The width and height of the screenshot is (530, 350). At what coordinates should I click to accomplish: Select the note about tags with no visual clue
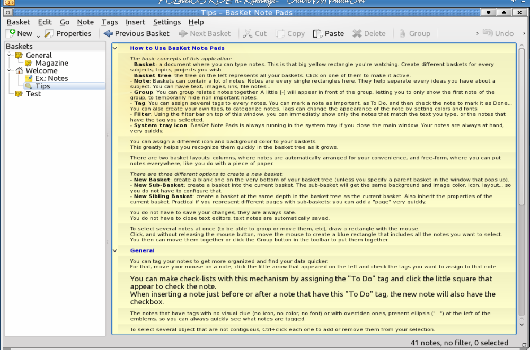click(317, 316)
